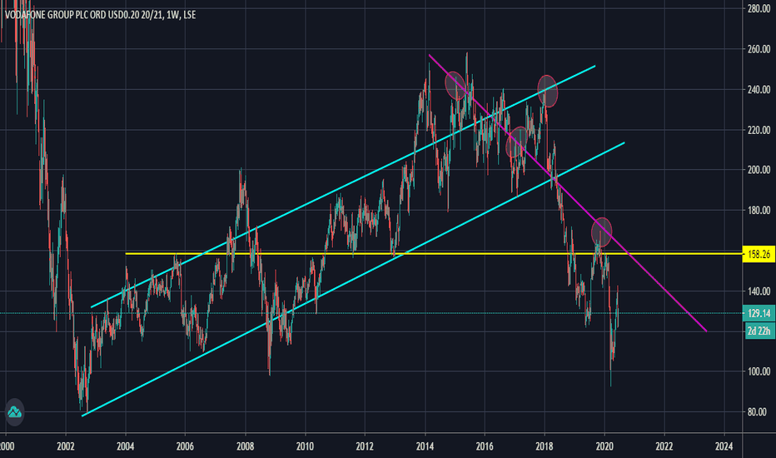This screenshot has height=458, width=776.
Task: Click the 240.00 price axis label
Action: click(759, 90)
